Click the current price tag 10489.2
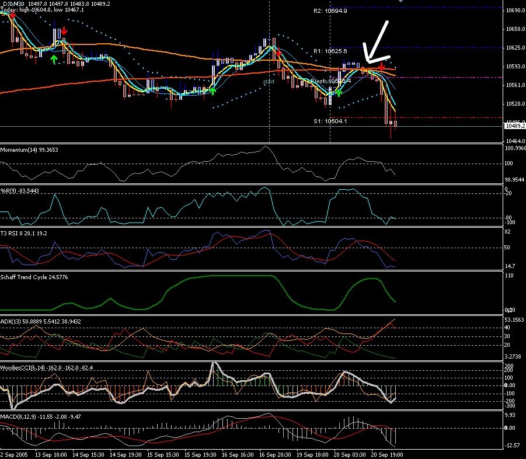This screenshot has width=526, height=459. 515,126
